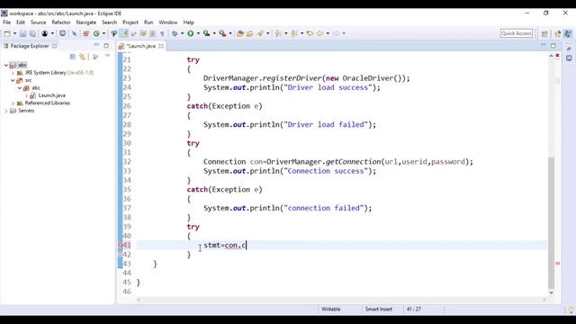
Task: Toggle Mark Occurrences in toolbar
Action: point(124,33)
